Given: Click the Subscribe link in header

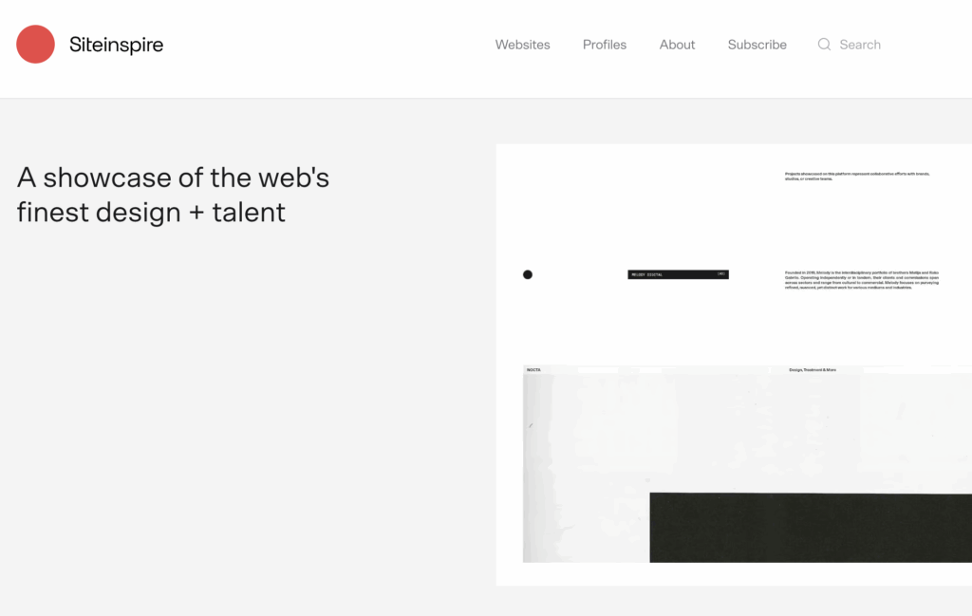Looking at the screenshot, I should click(x=757, y=45).
